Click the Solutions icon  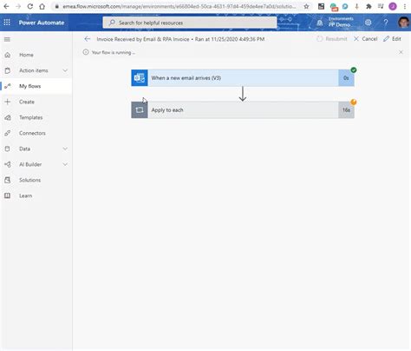tap(8, 180)
